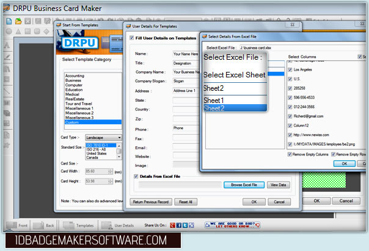
Task: Click the save toolbar icon
Action: tap(38, 21)
